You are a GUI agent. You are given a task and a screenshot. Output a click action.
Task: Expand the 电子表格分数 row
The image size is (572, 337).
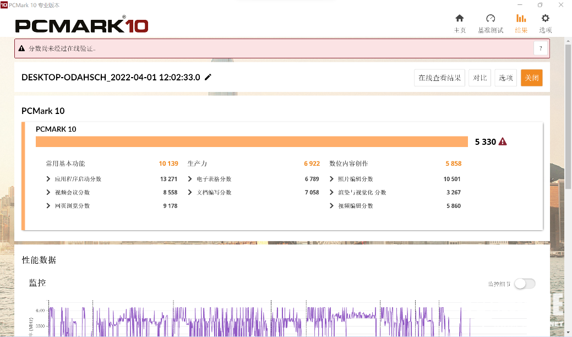click(x=190, y=179)
